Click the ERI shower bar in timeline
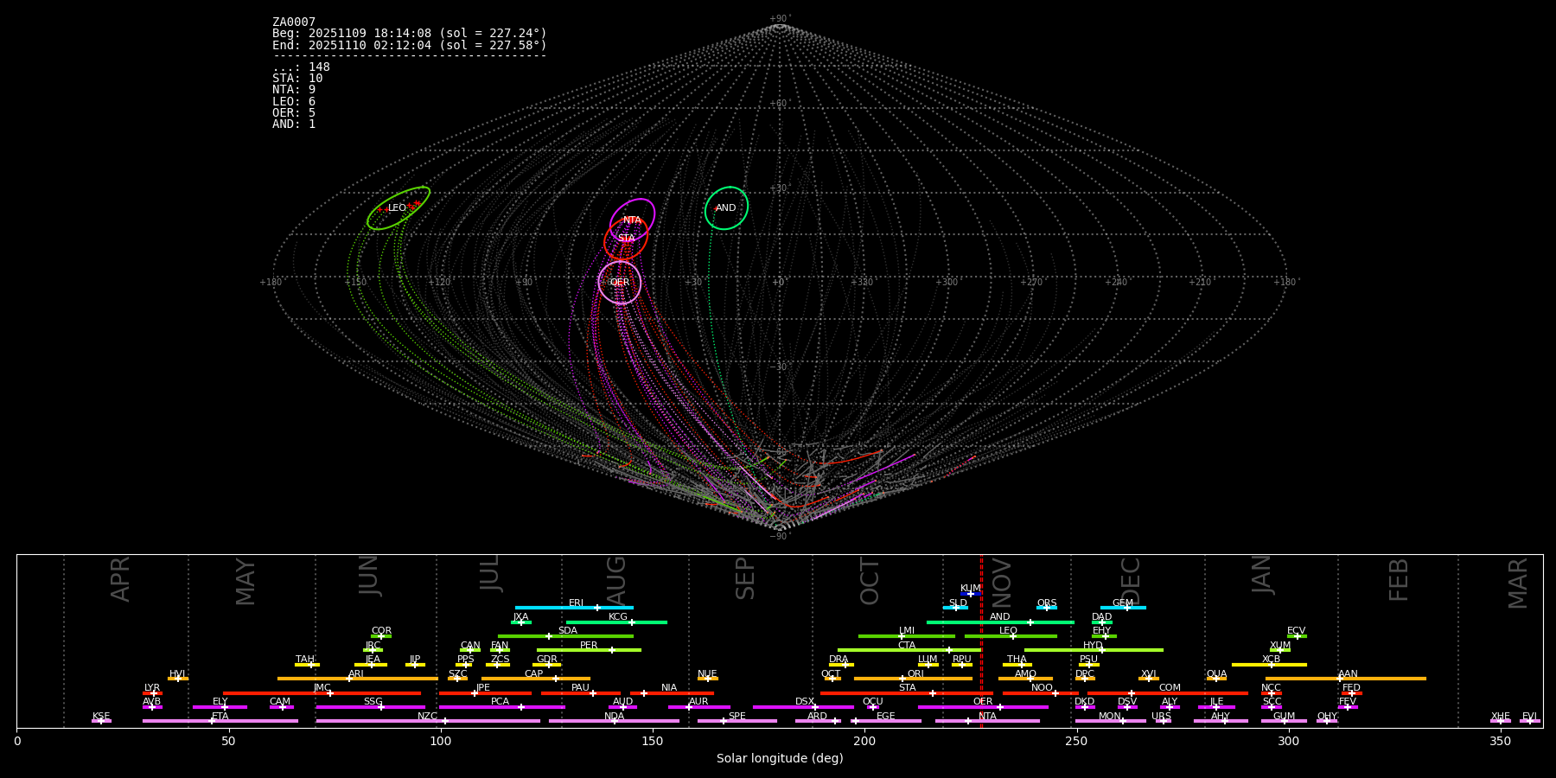 point(574,608)
